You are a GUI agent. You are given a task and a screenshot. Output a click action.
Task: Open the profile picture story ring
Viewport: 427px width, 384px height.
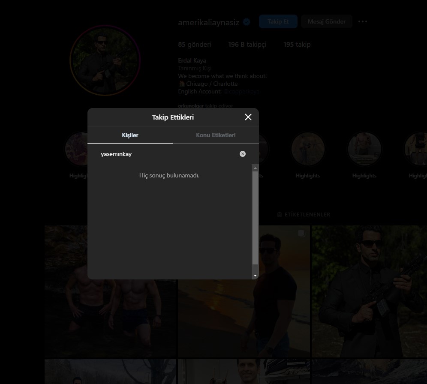(105, 60)
